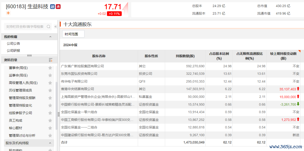Click shareholder 广东省广新控股集团有限公司
Image resolution: width=304 pixels, height=151 pixels.
point(82,66)
